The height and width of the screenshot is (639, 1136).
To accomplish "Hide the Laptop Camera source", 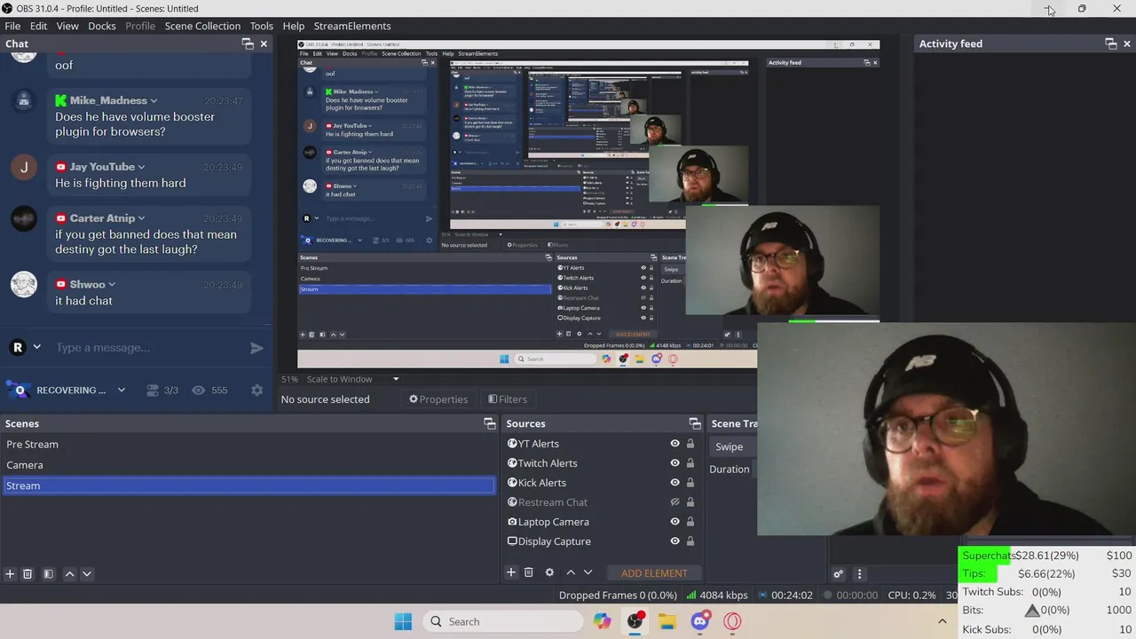I will (674, 522).
